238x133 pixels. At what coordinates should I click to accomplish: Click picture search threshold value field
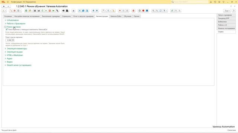pyautogui.click(x=9, y=40)
